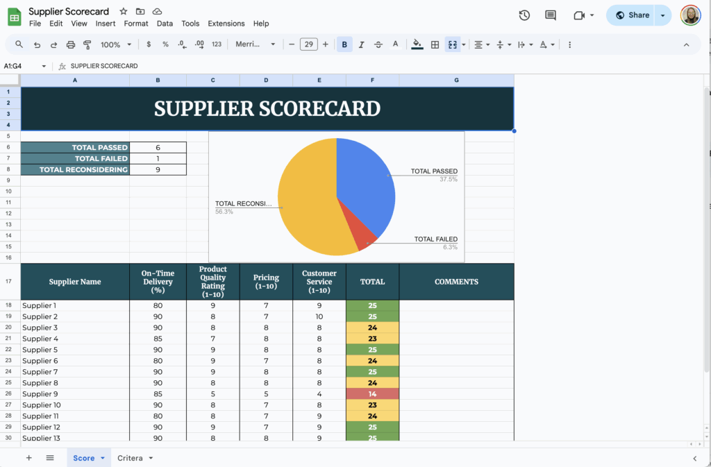This screenshot has height=467, width=711.
Task: Open the font family dropdown
Action: tap(256, 44)
